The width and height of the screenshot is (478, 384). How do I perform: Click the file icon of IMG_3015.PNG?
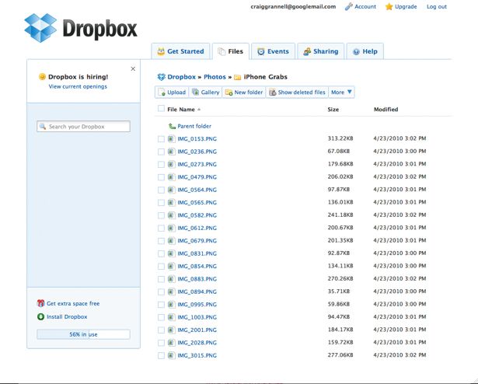pos(171,355)
